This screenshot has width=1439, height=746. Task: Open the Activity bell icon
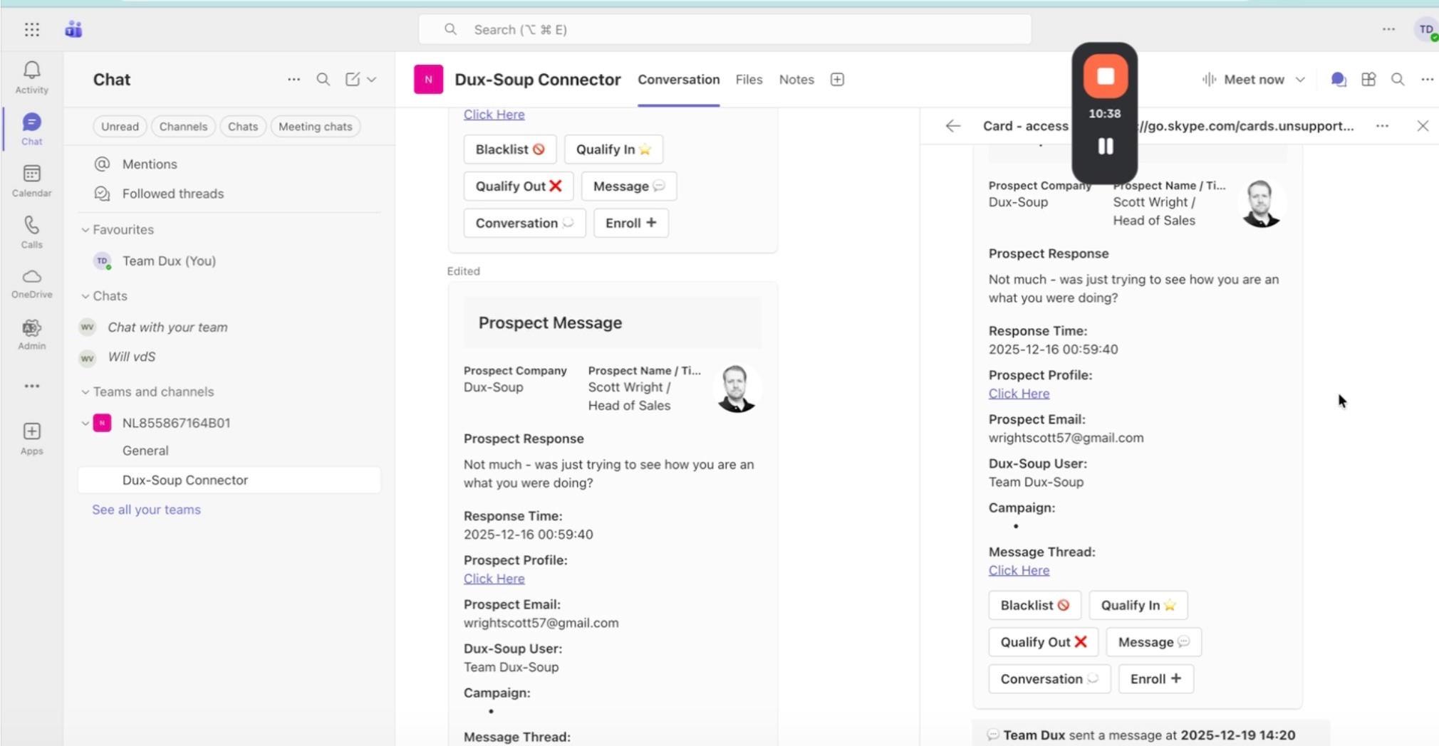click(31, 77)
